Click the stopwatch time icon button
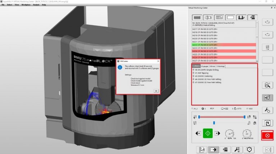The image size is (276, 154). [x=248, y=149]
